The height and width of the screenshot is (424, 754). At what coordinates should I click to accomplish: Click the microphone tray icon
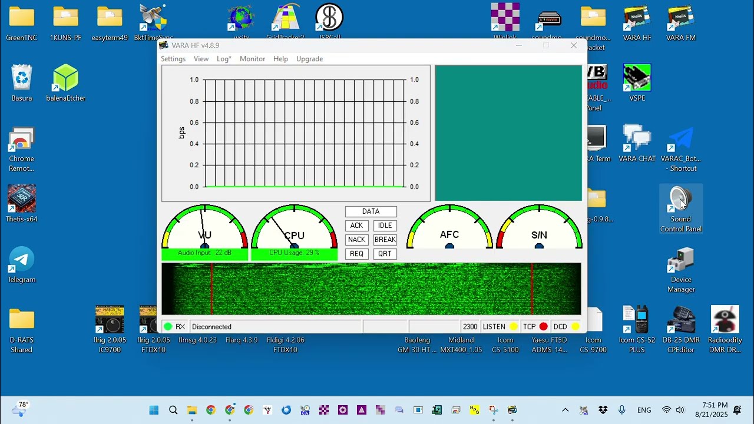point(621,410)
